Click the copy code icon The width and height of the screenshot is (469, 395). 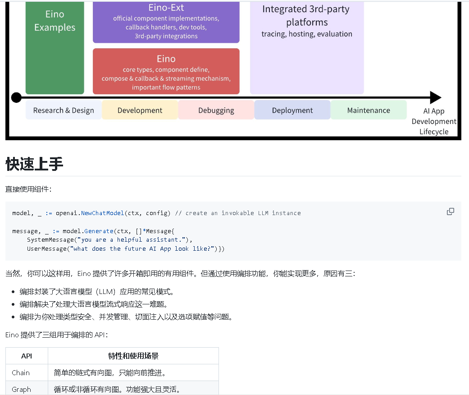point(450,211)
